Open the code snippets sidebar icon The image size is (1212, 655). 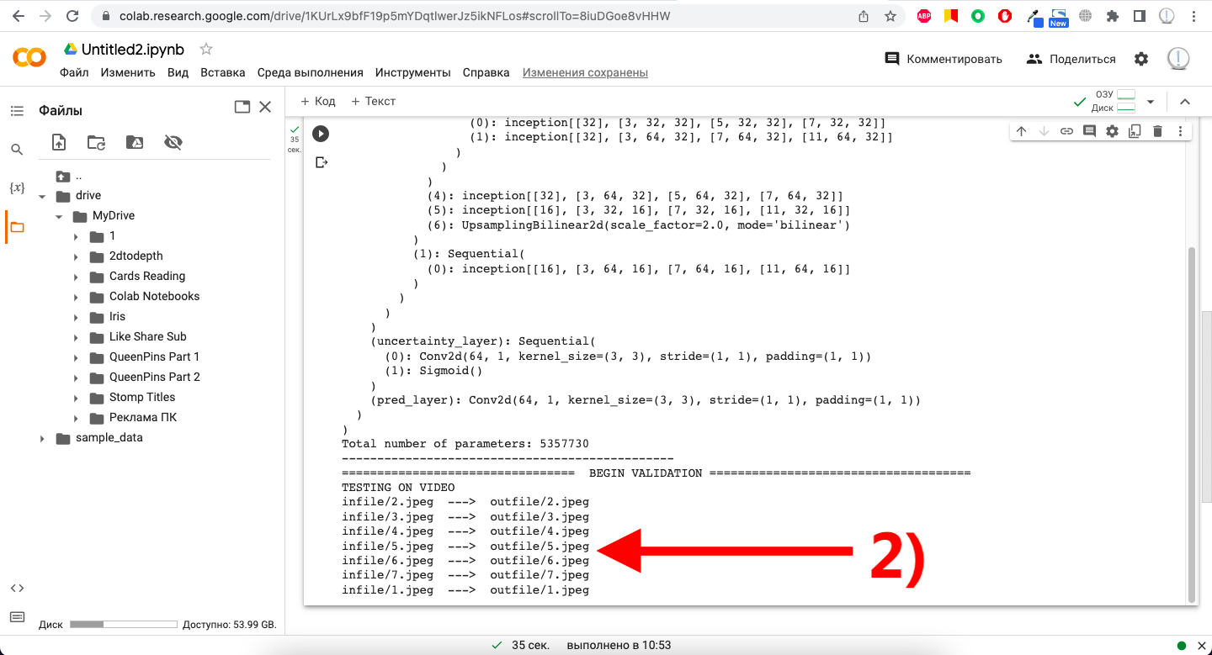[x=17, y=588]
